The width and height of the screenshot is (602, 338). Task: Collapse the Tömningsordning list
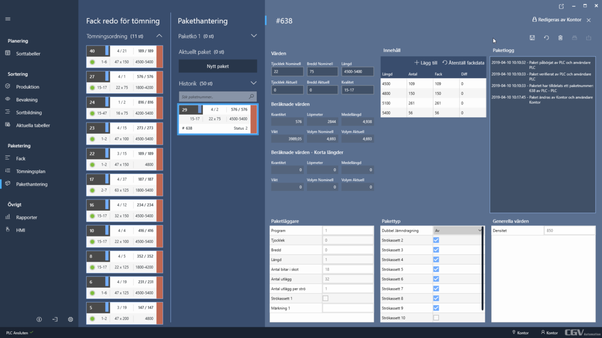point(159,36)
